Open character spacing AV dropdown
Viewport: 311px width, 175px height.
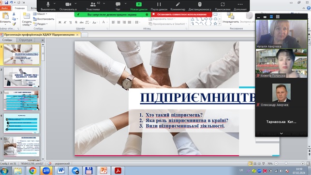coord(88,22)
